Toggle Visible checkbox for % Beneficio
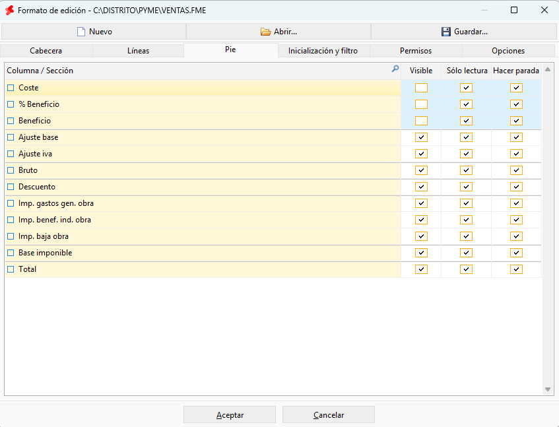 click(x=421, y=104)
